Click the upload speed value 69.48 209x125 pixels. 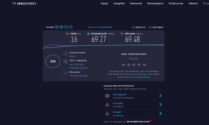coord(132,39)
